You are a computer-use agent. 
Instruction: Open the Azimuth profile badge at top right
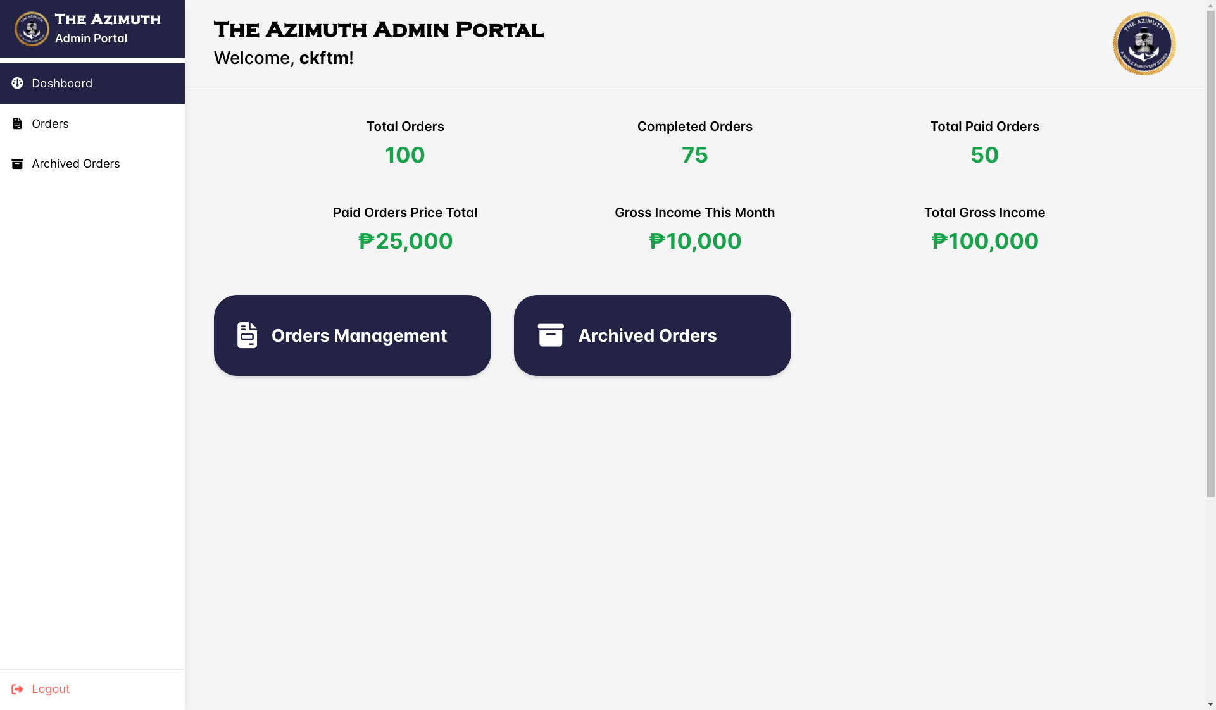click(1143, 43)
